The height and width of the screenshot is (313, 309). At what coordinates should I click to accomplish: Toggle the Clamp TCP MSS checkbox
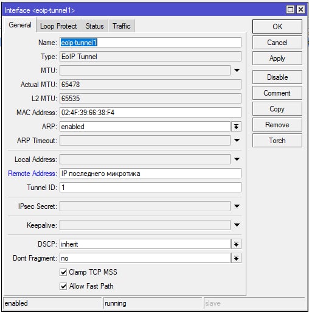pyautogui.click(x=63, y=272)
